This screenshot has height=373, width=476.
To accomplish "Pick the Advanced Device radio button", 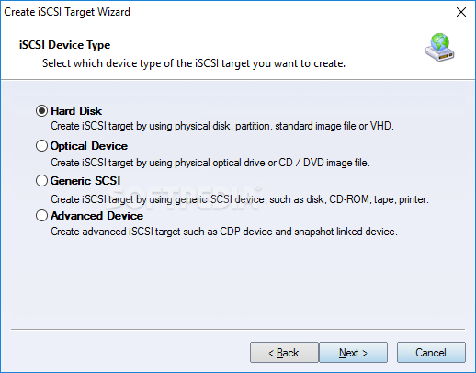I will click(x=41, y=216).
